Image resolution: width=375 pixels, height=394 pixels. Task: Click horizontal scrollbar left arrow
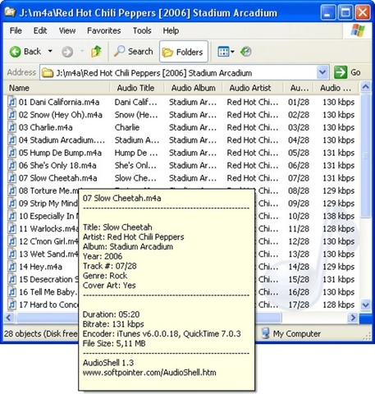tap(9, 318)
